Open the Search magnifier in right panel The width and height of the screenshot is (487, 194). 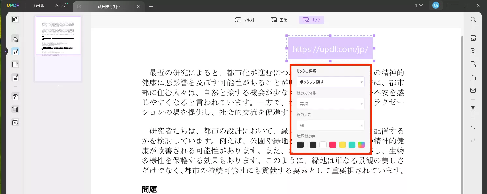[473, 20]
